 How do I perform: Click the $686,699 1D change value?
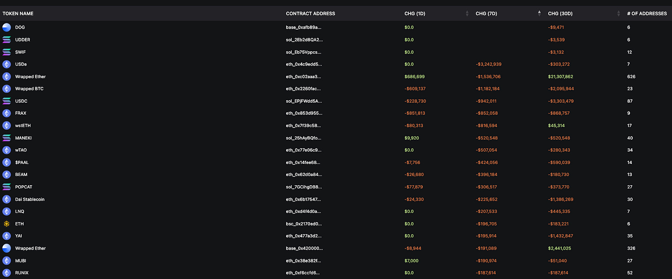[414, 77]
